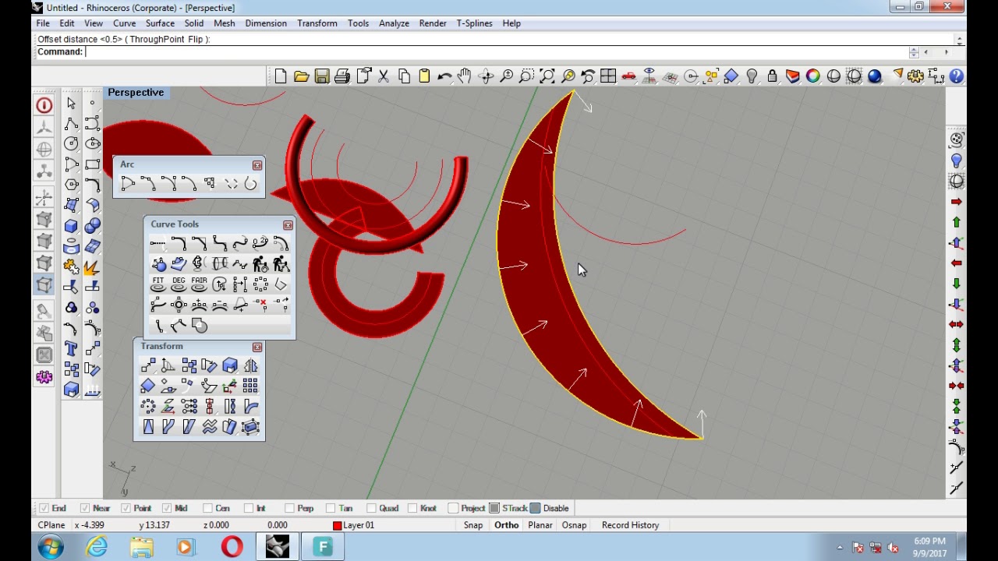Click the Cut scissors icon

click(384, 76)
